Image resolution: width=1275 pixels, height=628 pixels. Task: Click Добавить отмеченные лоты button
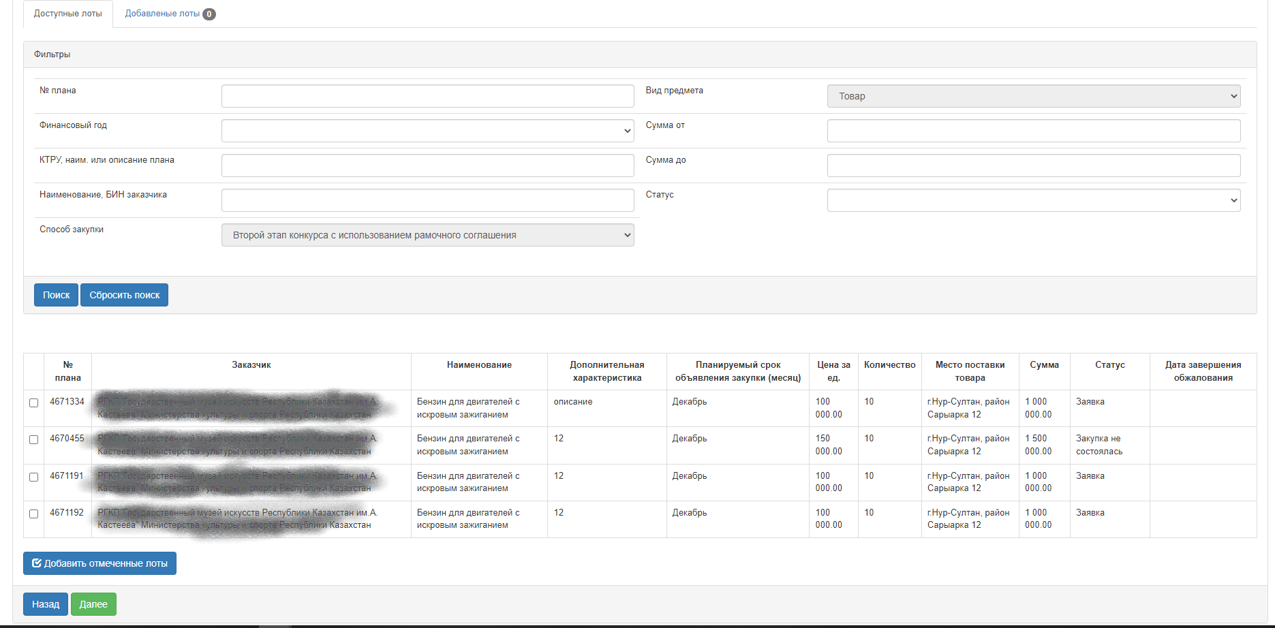pos(99,563)
